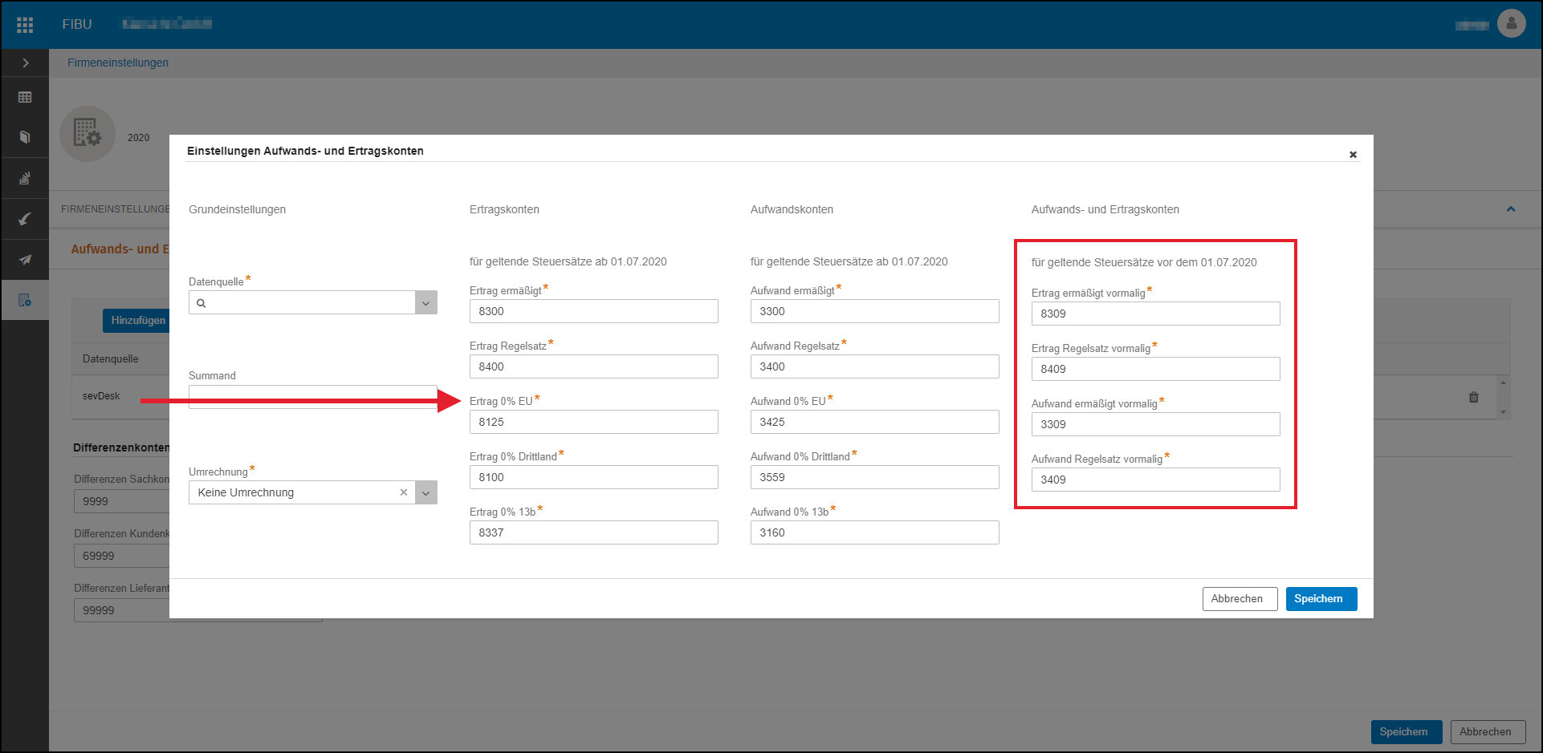Viewport: 1543px width, 753px height.
Task: Click the company settings building icon
Action: tap(88, 133)
